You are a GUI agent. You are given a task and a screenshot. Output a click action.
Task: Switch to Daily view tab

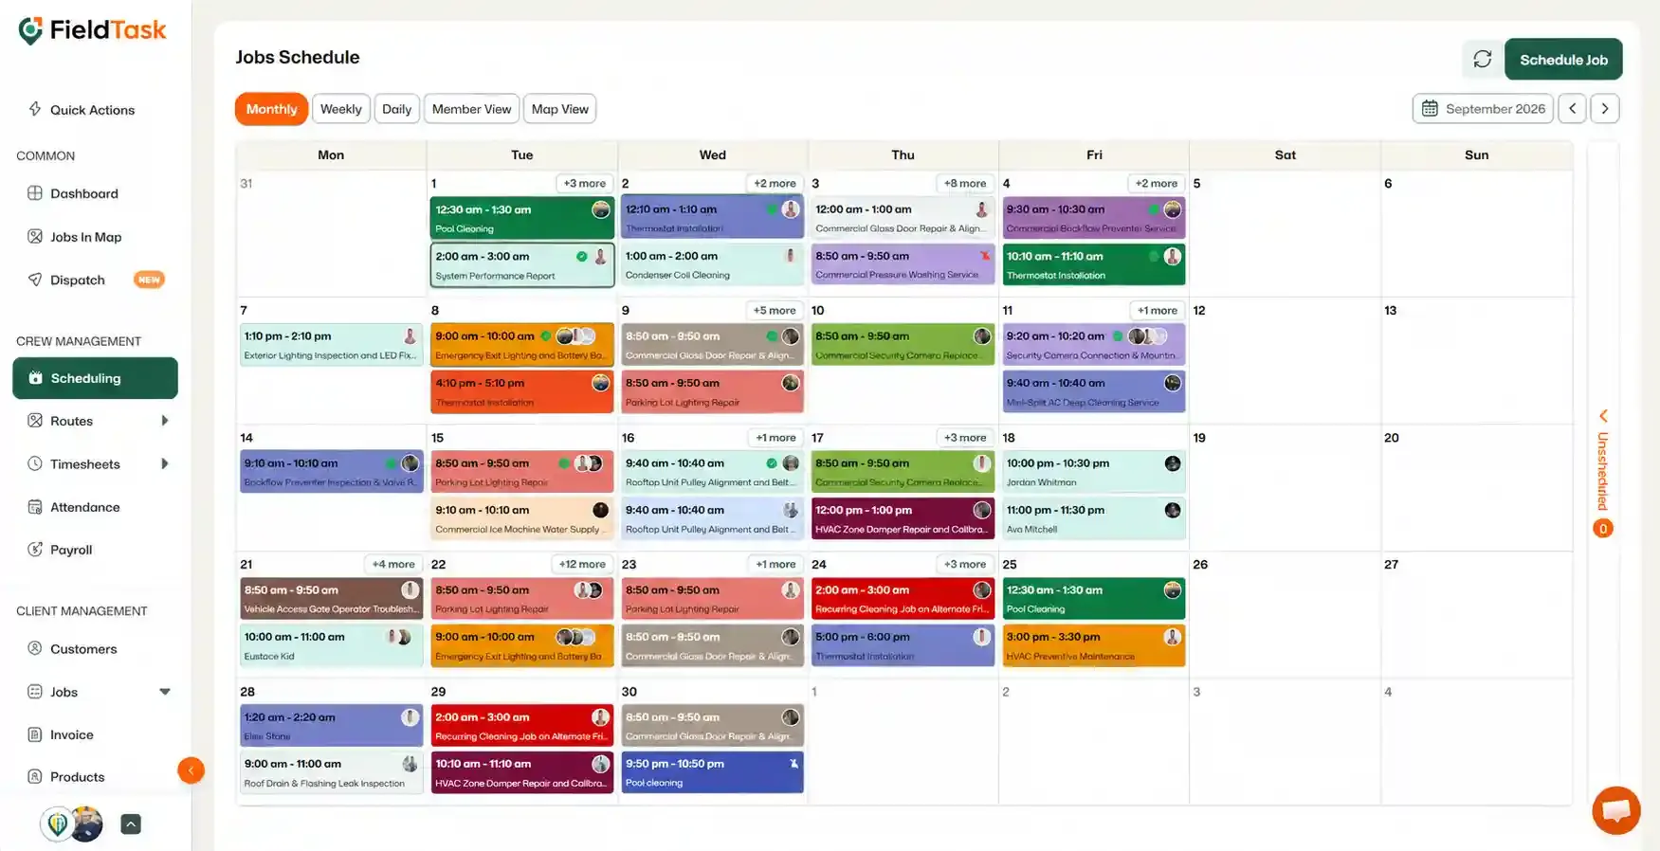pyautogui.click(x=396, y=108)
